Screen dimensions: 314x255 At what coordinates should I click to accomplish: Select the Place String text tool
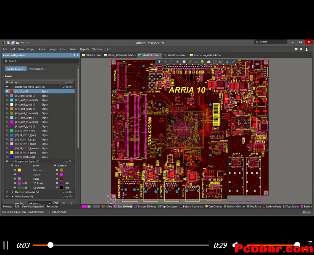(x=227, y=62)
